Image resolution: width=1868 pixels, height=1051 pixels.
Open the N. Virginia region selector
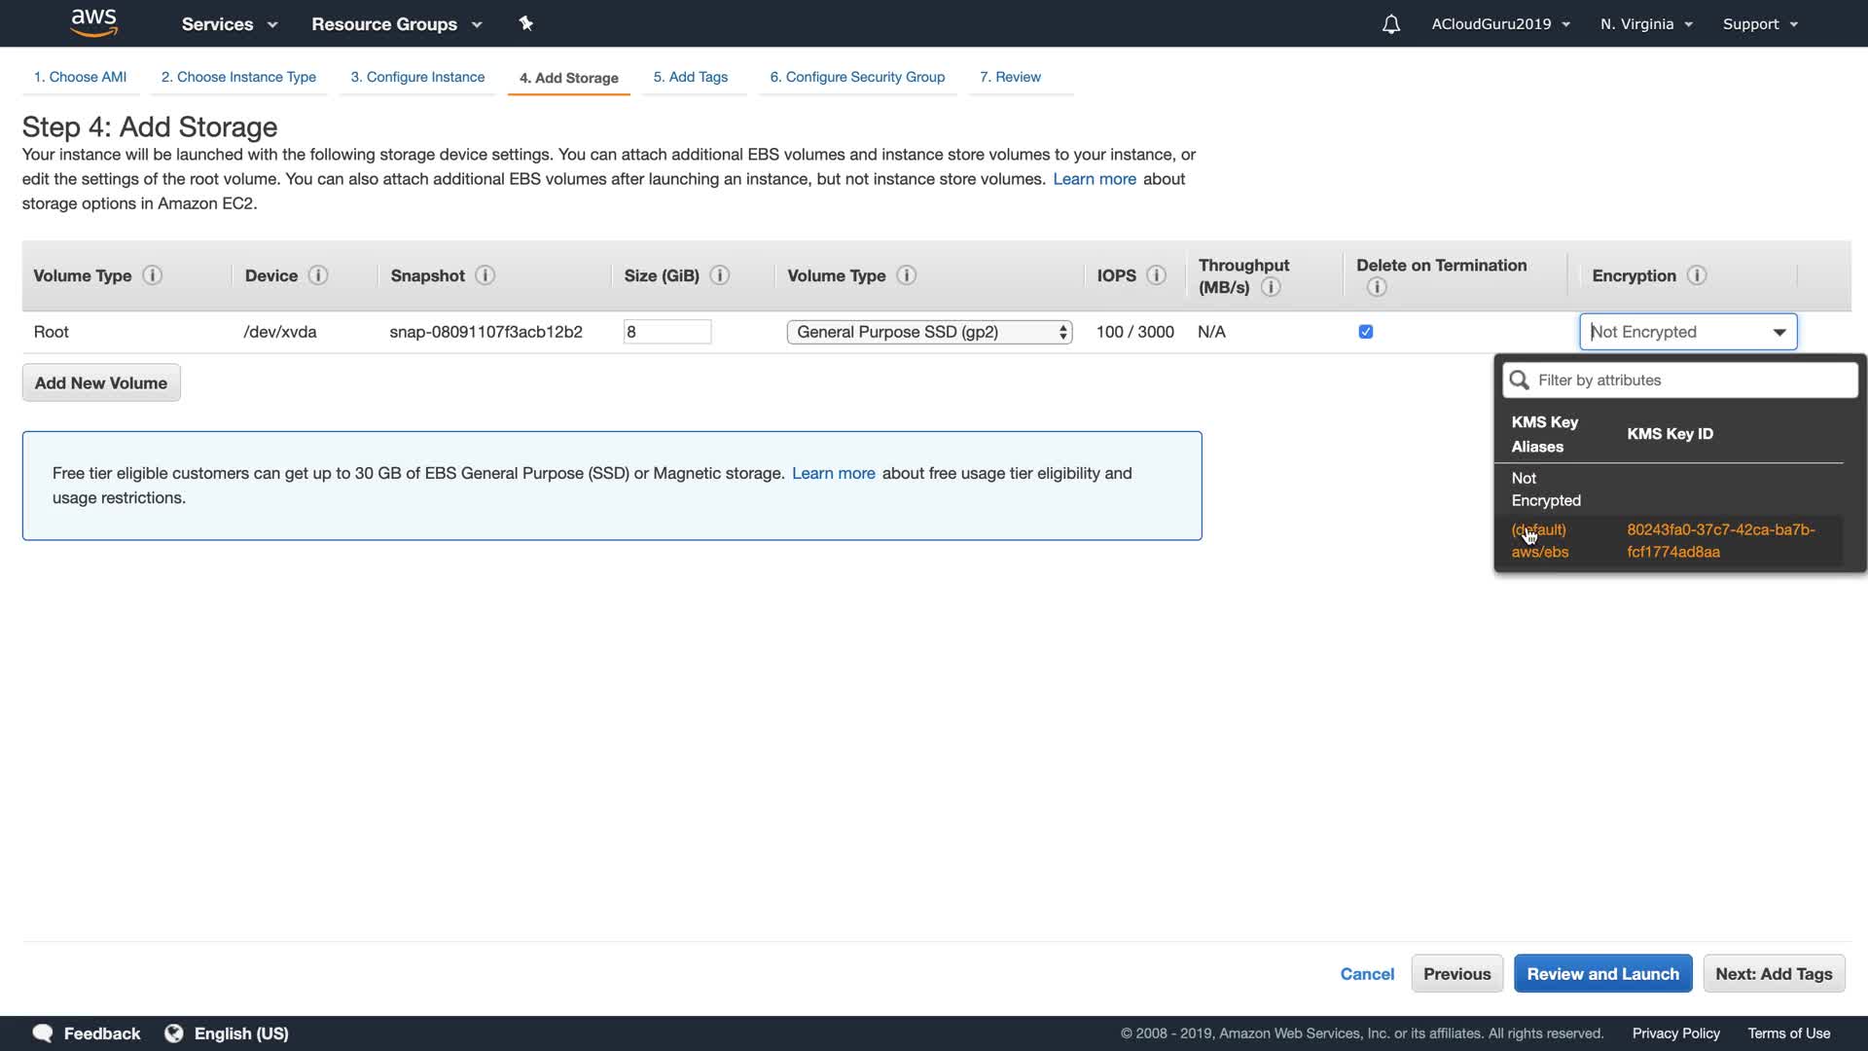(x=1646, y=24)
